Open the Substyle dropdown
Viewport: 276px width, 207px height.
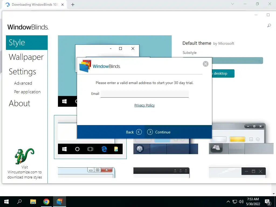tap(237, 61)
